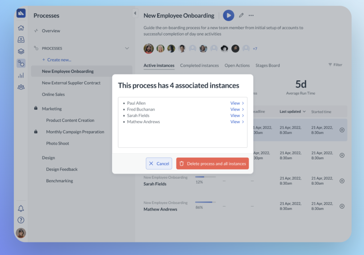This screenshot has height=255, width=364.
Task: Cancel second instance row with X circle
Action: click(x=342, y=155)
